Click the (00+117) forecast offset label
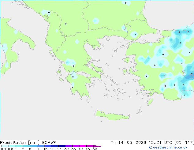This screenshot has height=150, width=194. (x=184, y=143)
